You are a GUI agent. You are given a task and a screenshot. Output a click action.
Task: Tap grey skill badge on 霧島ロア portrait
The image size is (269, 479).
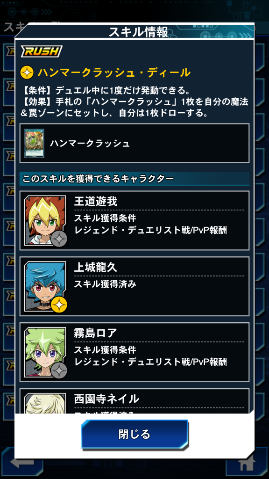click(x=58, y=370)
